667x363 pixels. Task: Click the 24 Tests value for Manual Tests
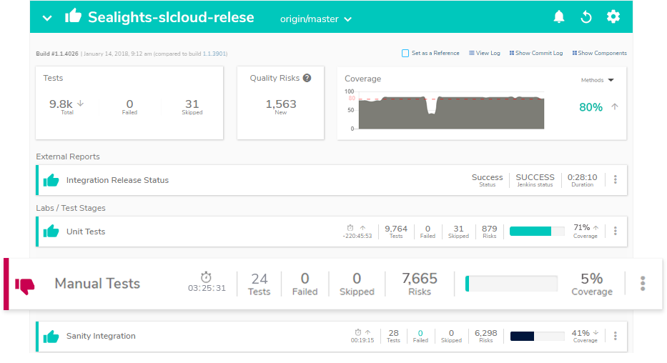[259, 279]
